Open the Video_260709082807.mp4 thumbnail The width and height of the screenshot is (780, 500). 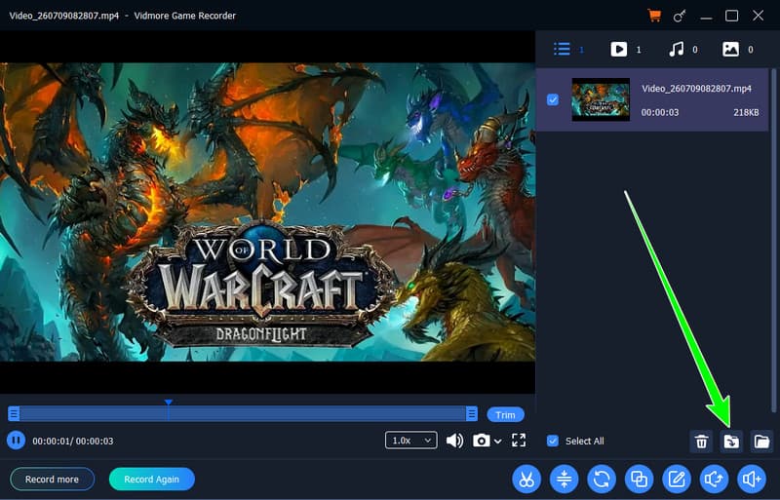(x=601, y=99)
